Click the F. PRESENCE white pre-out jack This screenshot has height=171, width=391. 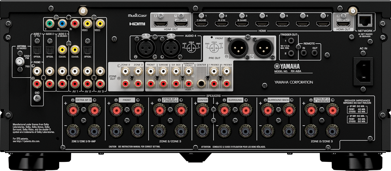[214, 72]
